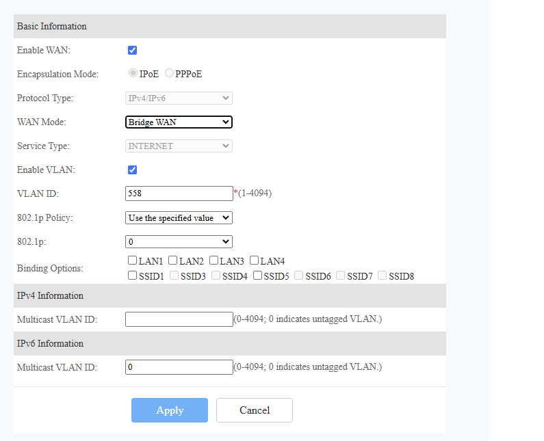Open the 802.1p priority value dropdown
This screenshot has height=441, width=544.
pos(179,241)
